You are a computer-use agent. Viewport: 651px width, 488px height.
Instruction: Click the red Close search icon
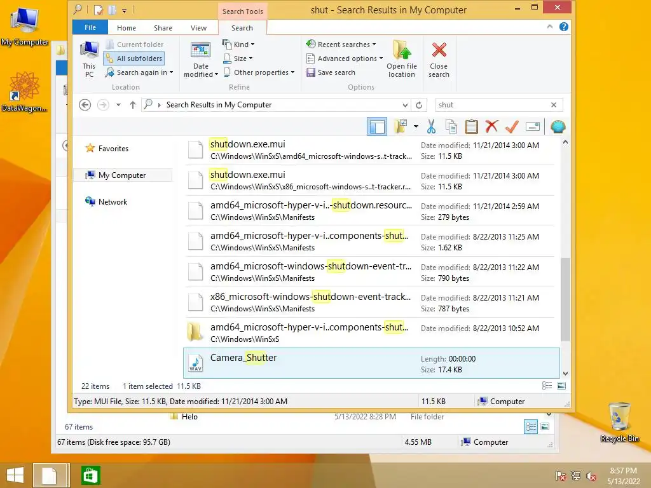point(439,51)
